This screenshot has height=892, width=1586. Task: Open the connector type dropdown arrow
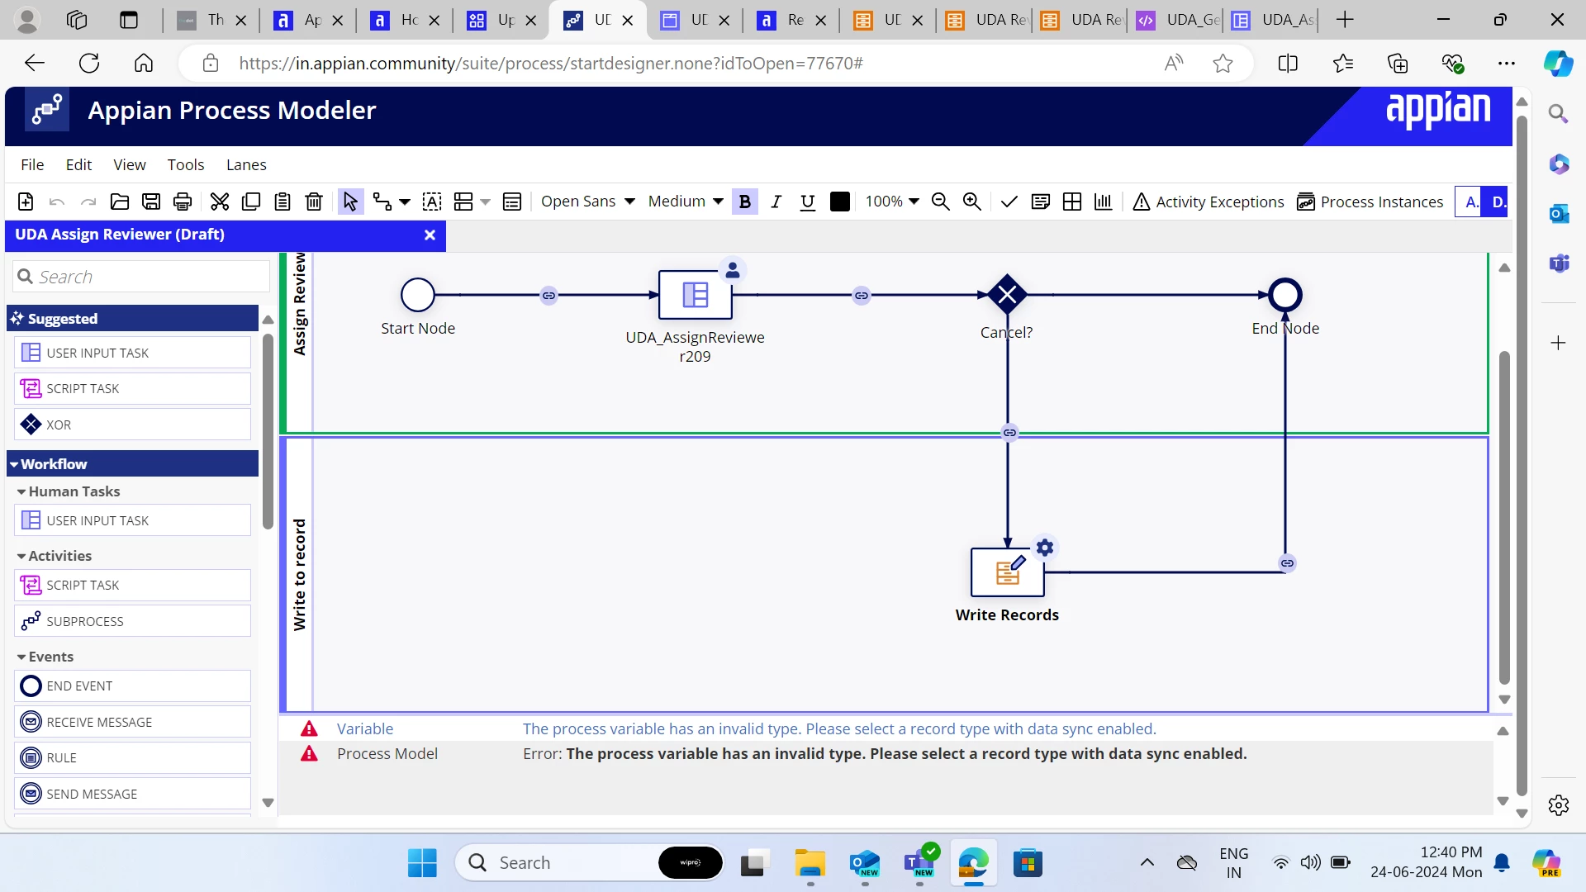click(405, 202)
